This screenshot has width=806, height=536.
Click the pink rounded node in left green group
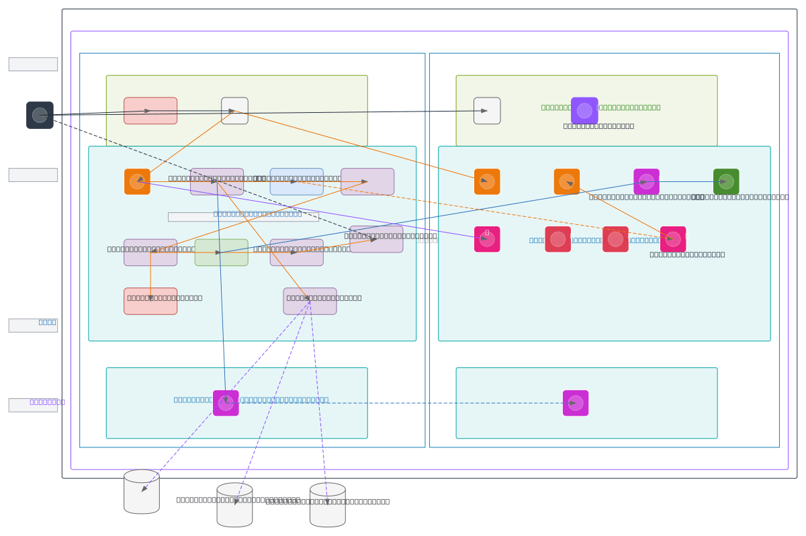150,111
